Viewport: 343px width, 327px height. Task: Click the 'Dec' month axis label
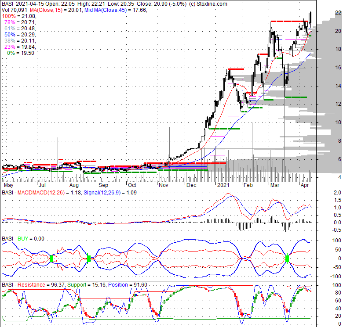pyautogui.click(x=191, y=185)
